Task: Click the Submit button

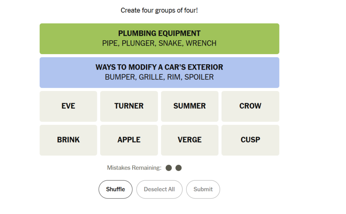Action: click(x=203, y=189)
